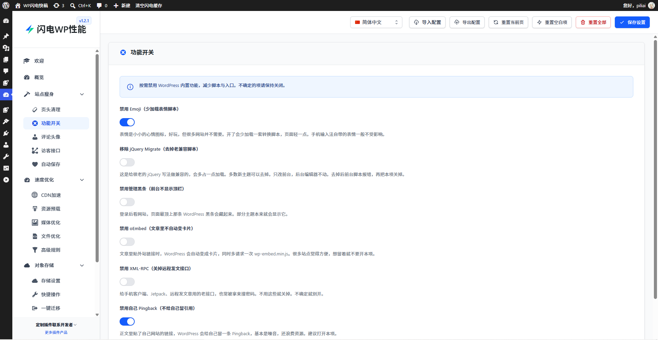Click the play circle icon in left rail

click(x=6, y=180)
